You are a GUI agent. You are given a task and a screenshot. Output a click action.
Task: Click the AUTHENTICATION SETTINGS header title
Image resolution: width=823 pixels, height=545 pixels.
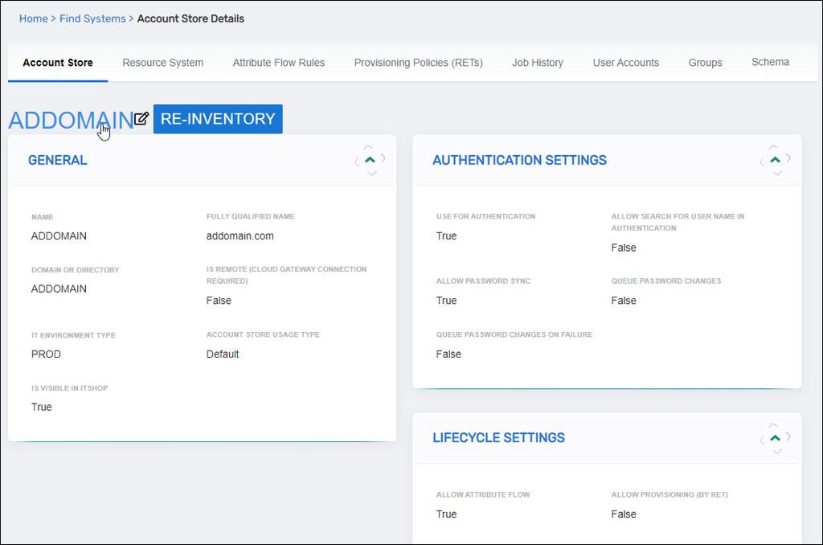click(x=519, y=160)
